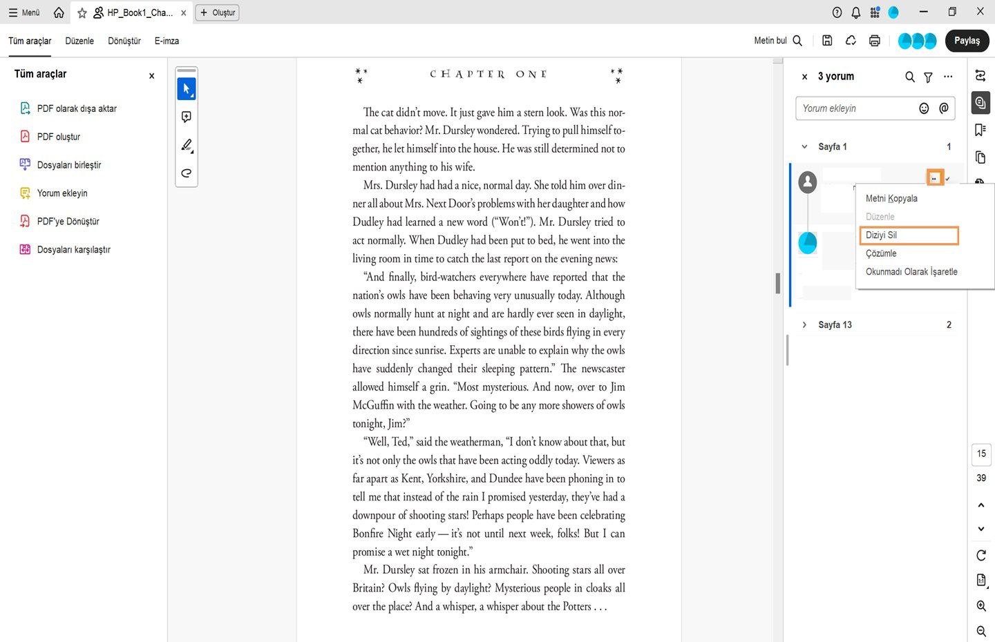Activate the selection arrow tool

pos(187,88)
